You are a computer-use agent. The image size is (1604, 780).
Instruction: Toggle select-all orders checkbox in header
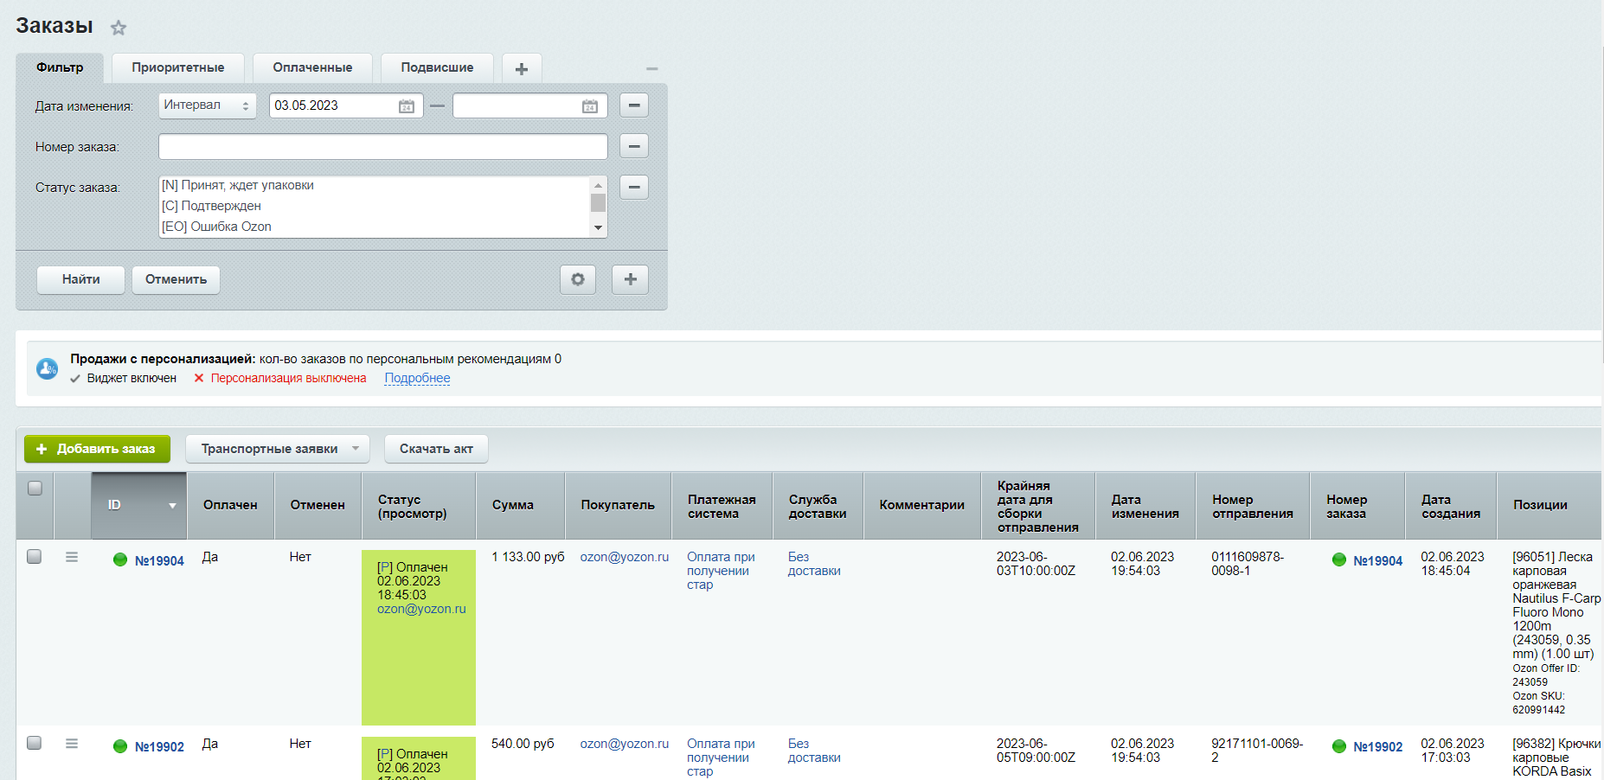tap(35, 489)
